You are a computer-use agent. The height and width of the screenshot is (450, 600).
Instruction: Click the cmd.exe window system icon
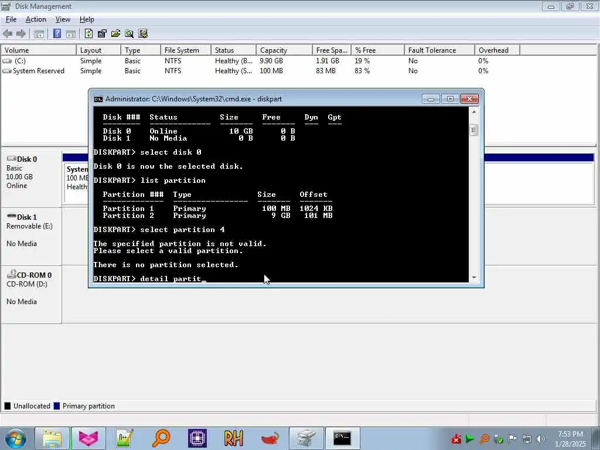(98, 99)
